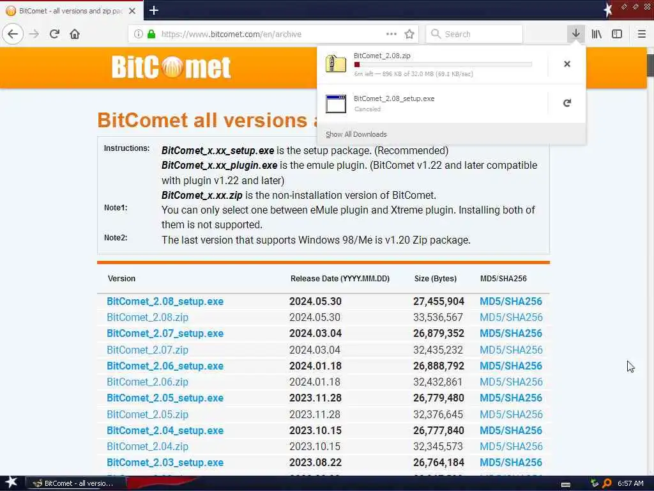Open the Firefox hamburger menu
This screenshot has width=654, height=491.
tap(641, 34)
